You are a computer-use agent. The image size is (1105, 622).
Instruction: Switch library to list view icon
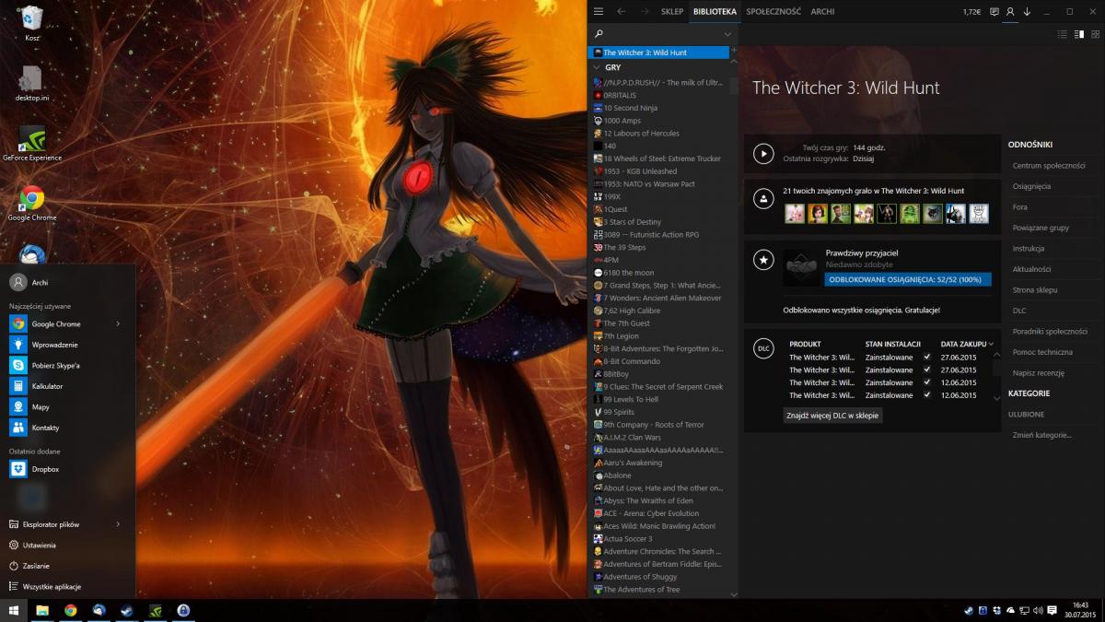coord(1062,34)
